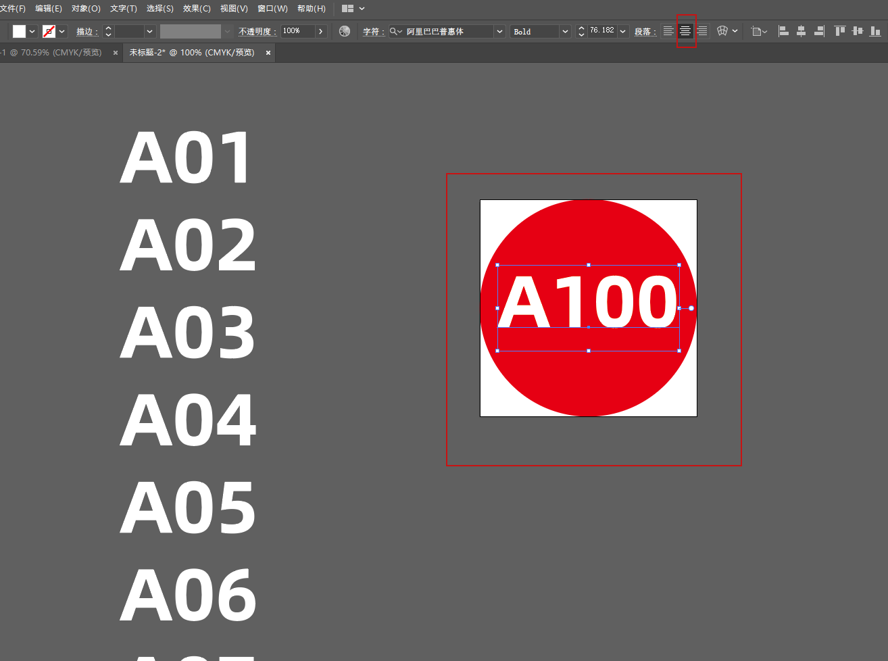The width and height of the screenshot is (888, 661).
Task: Click the opacity 100% input field
Action: pos(297,31)
